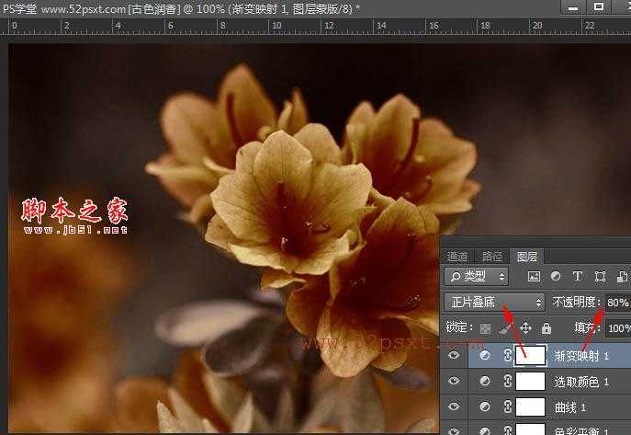Screen dimensions: 631x435
Task: Click mask link icon of 曲线 1
Action: [507, 406]
